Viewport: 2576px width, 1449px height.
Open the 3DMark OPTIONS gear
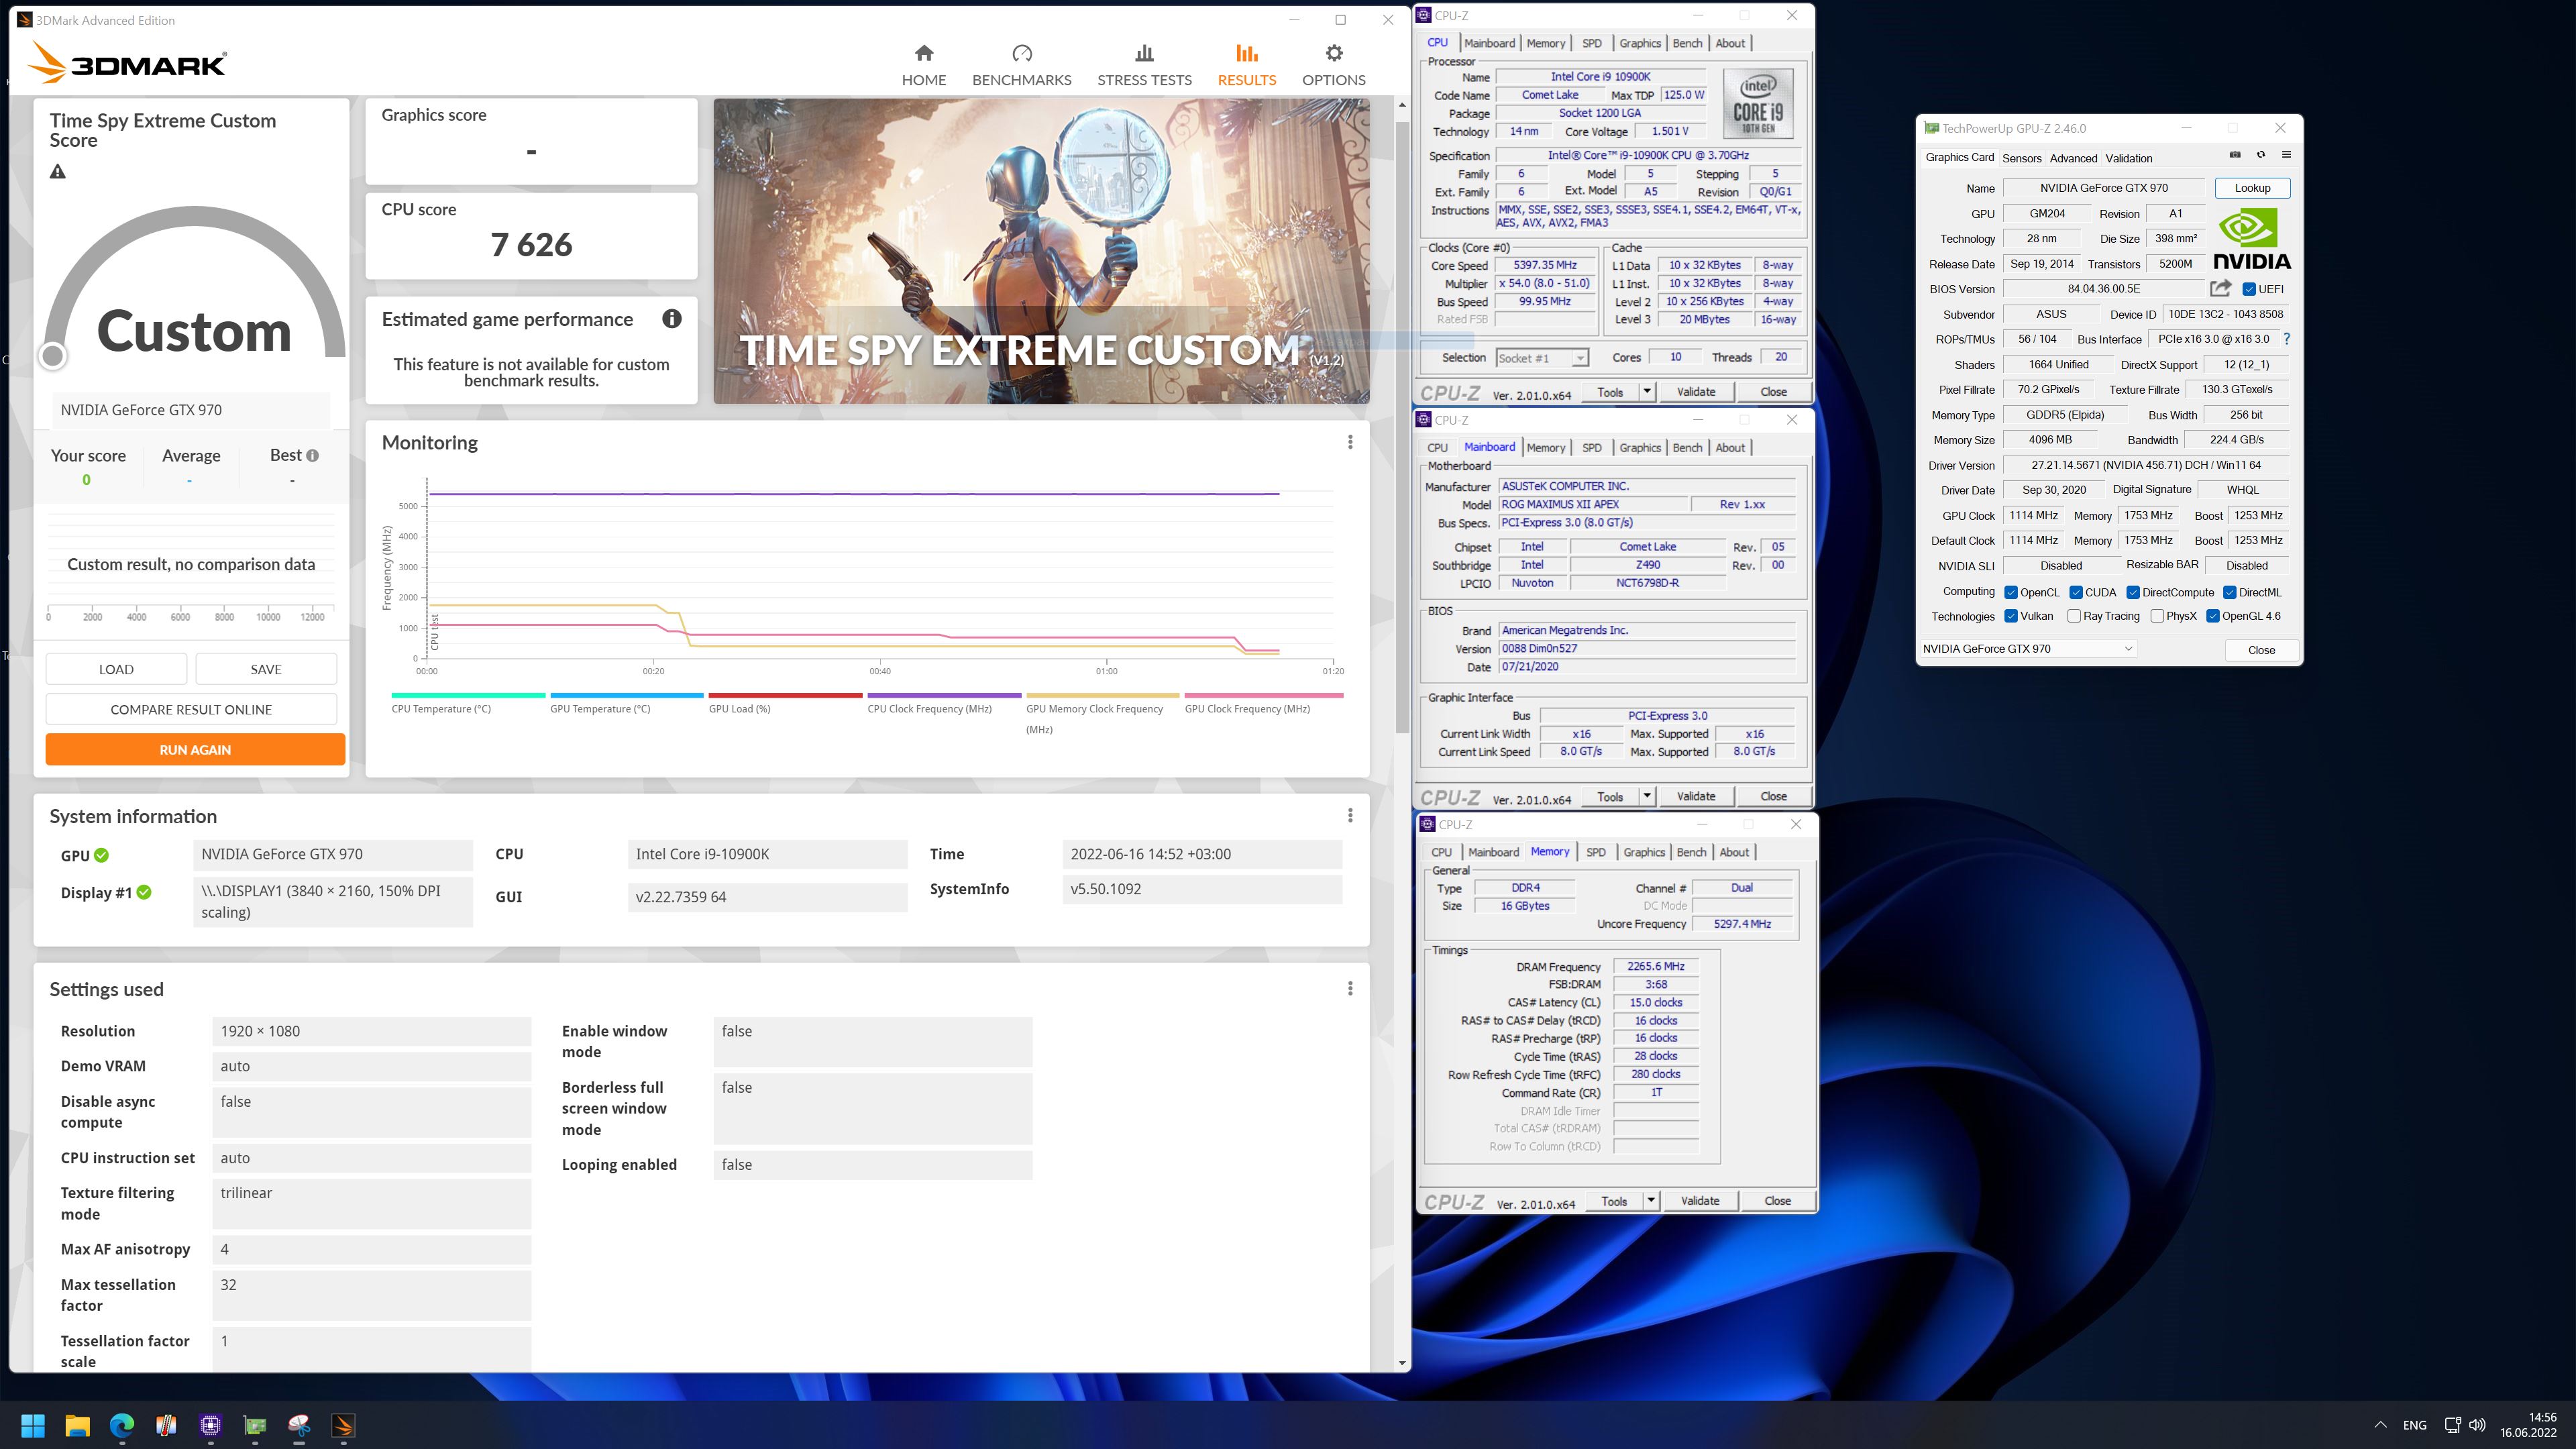[1333, 65]
